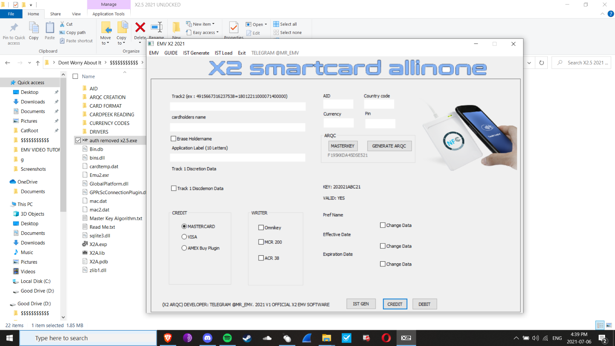Screen dimensions: 615x346
Task: Click the up-one-level arrow in Explorer
Action: (38, 63)
